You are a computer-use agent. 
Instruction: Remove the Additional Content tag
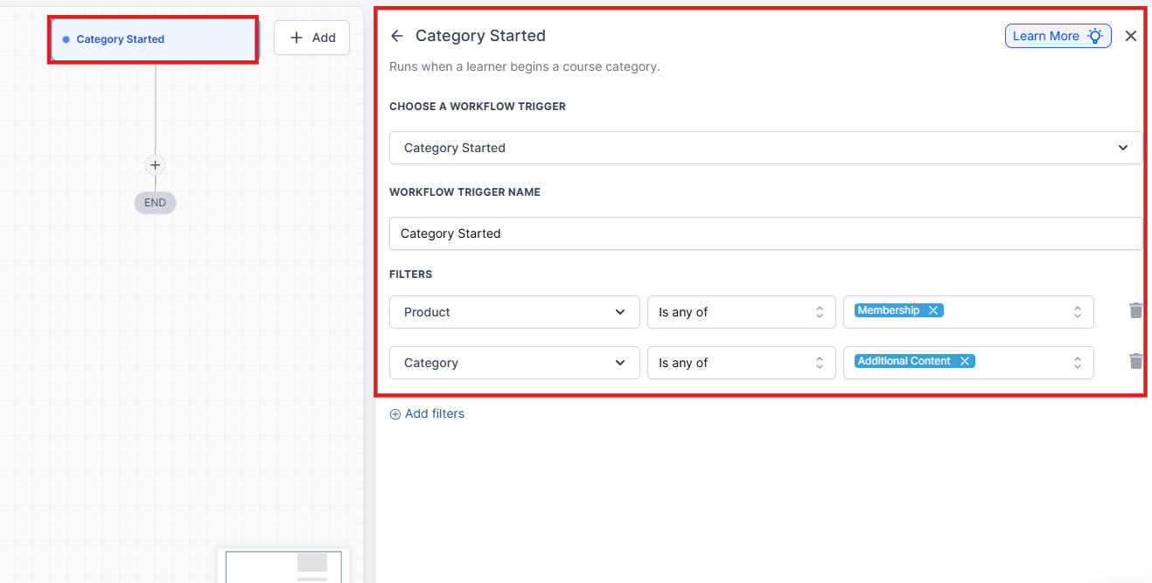click(x=965, y=361)
